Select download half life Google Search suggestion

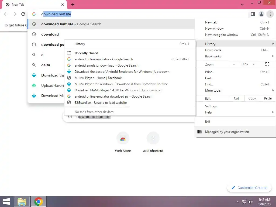111,24
